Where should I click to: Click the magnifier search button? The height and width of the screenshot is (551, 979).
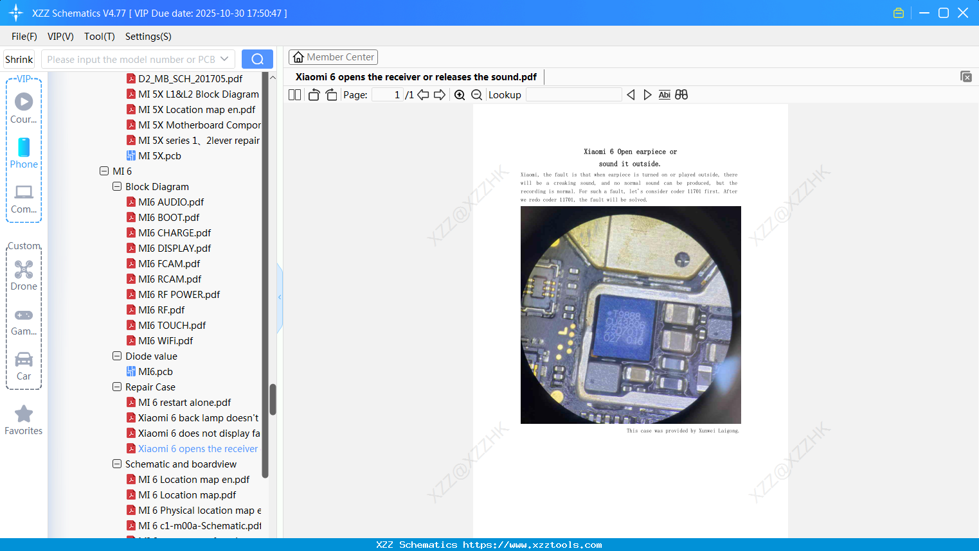coord(257,59)
